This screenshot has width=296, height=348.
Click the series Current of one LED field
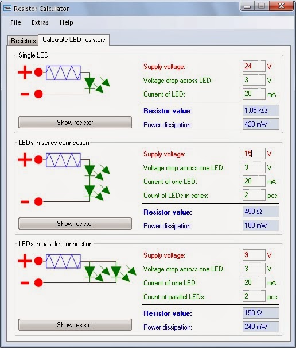click(x=254, y=181)
